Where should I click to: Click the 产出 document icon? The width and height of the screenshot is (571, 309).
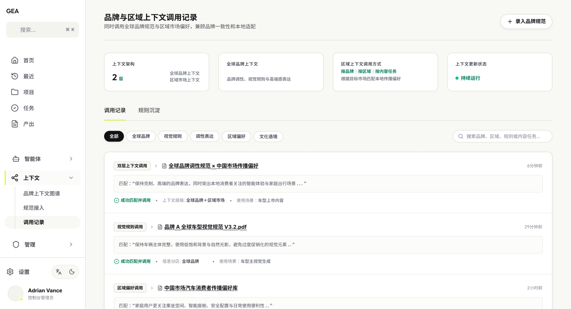[15, 124]
